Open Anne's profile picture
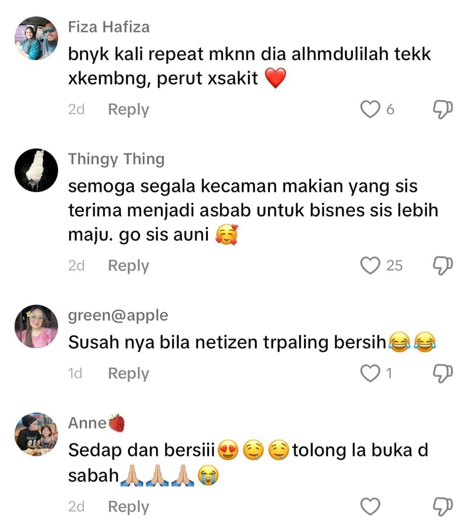This screenshot has height=527, width=472. point(36,434)
